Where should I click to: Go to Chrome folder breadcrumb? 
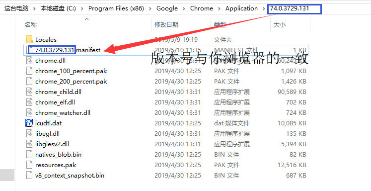coord(202,8)
